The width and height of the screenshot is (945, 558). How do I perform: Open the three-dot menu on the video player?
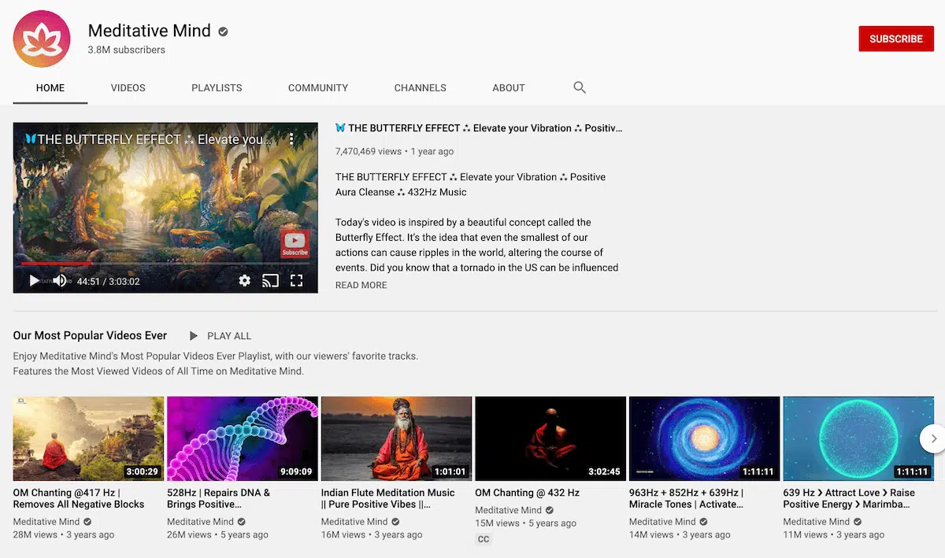coord(291,139)
